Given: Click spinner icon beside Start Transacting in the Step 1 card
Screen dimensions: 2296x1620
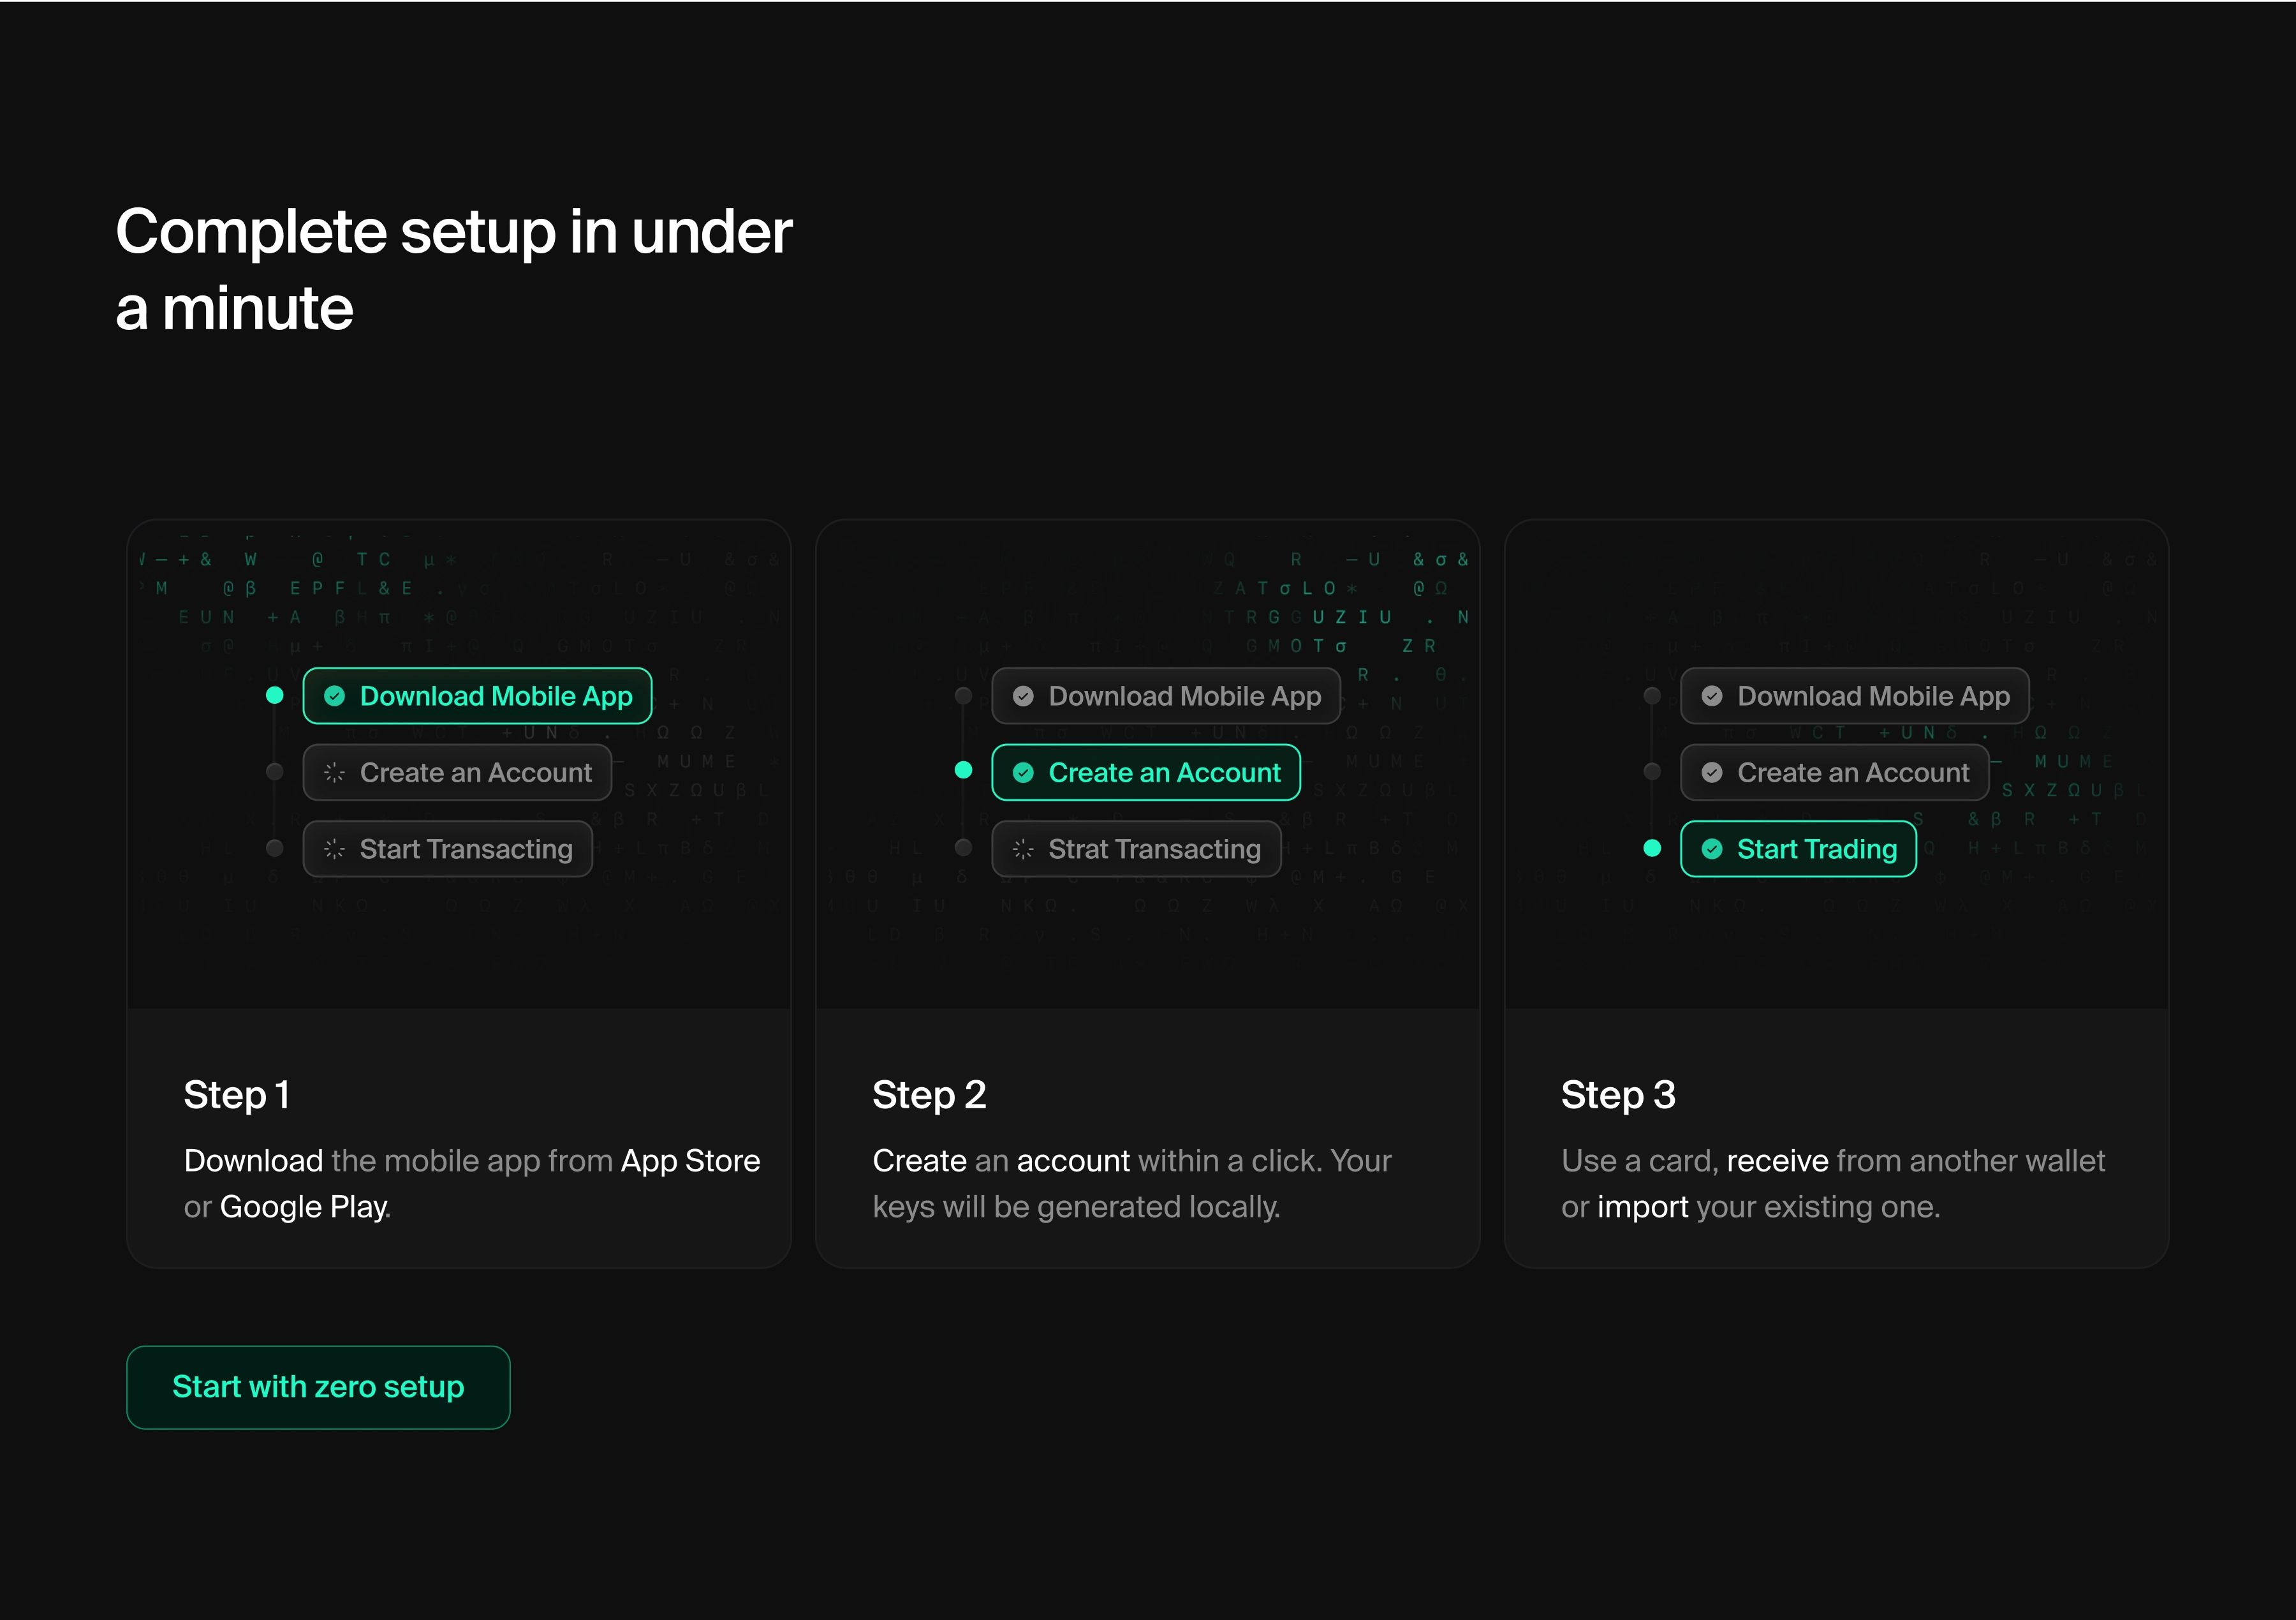Looking at the screenshot, I should coord(335,849).
